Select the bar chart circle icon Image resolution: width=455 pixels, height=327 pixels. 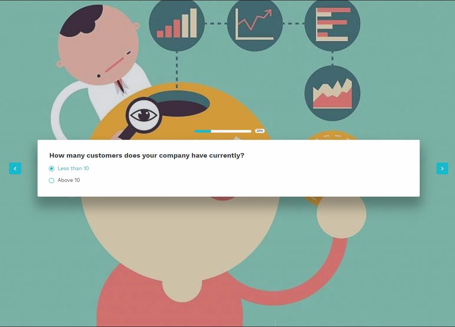[177, 23]
